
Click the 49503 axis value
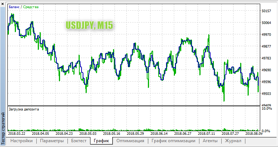tap(266, 94)
